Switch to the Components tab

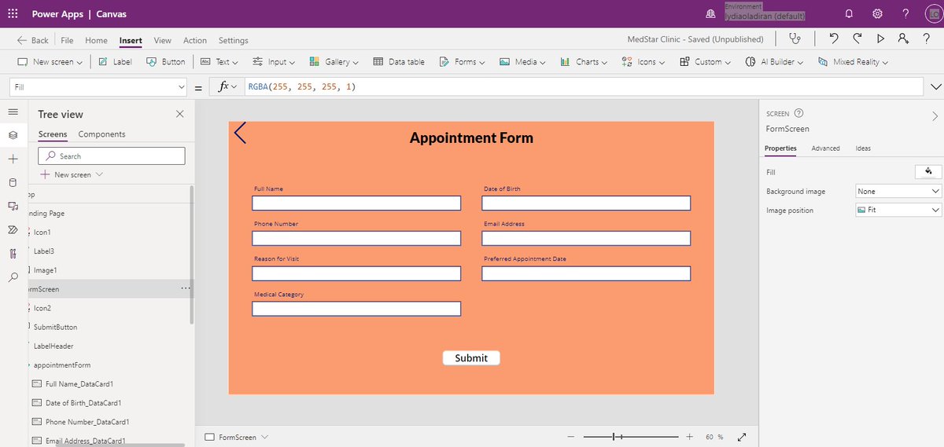[101, 134]
